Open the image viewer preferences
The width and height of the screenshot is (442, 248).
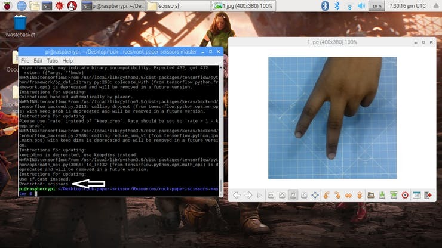point(417,195)
